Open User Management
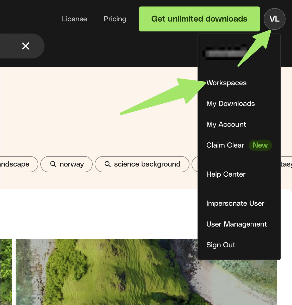This screenshot has width=292, height=305. 236,224
